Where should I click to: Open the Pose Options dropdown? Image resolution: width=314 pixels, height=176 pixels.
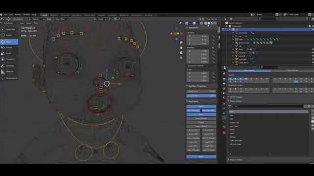pyautogui.click(x=212, y=19)
